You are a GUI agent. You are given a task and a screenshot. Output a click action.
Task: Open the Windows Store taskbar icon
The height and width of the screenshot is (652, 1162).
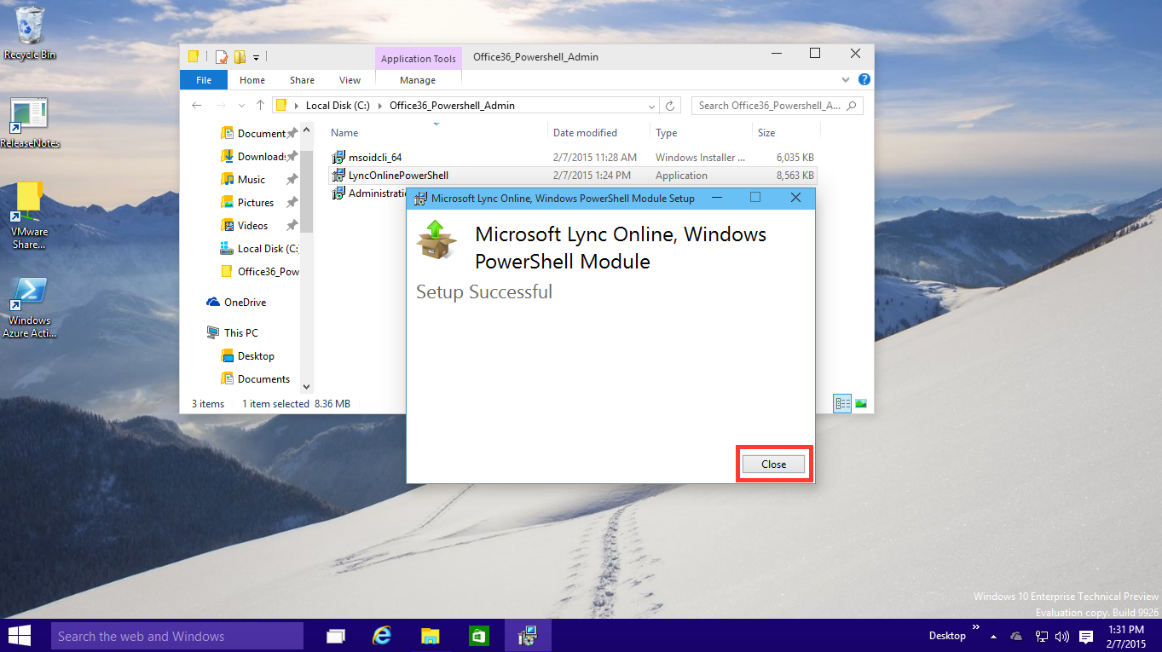pyautogui.click(x=478, y=636)
